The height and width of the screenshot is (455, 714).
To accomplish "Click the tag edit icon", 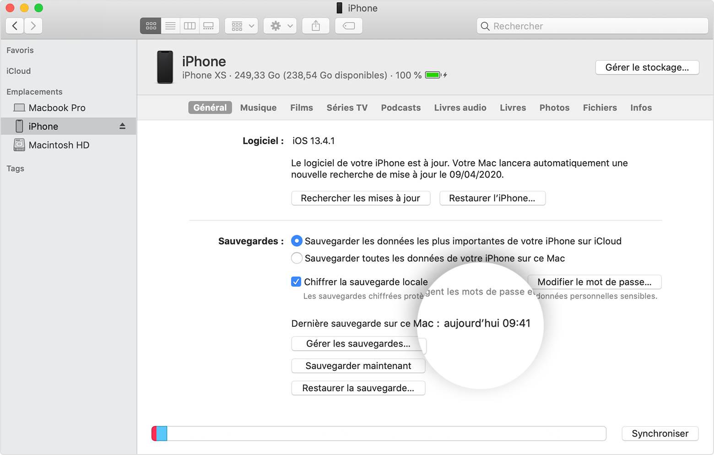I will (x=349, y=26).
